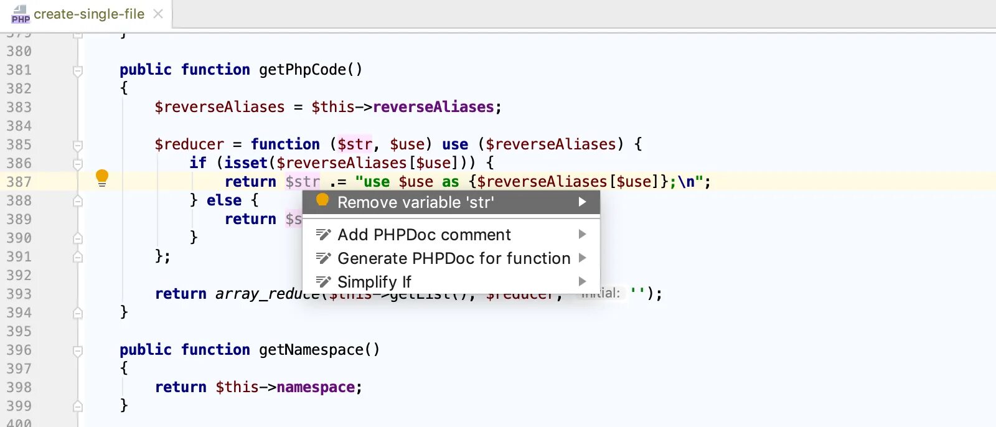Viewport: 996px width, 427px height.
Task: Close the create-single-file tab
Action: (158, 14)
